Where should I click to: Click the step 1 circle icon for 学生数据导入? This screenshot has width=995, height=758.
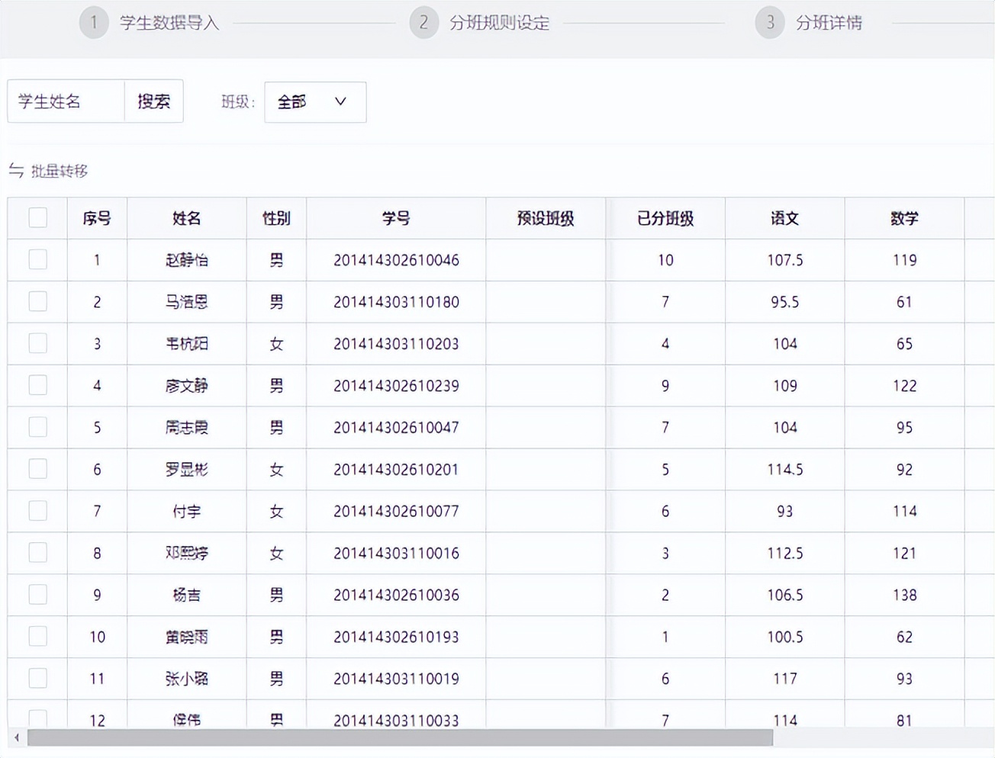[94, 23]
